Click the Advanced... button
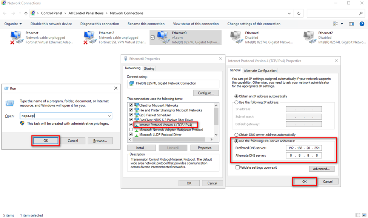Screen dimensions: 368x218 pyautogui.click(x=321, y=169)
